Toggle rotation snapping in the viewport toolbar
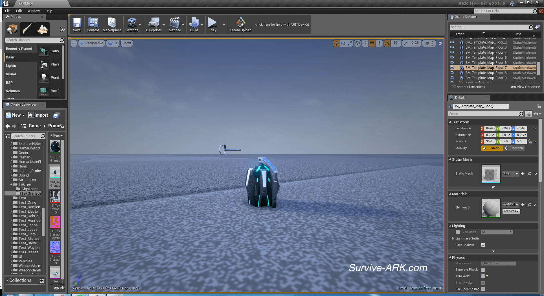 point(387,43)
